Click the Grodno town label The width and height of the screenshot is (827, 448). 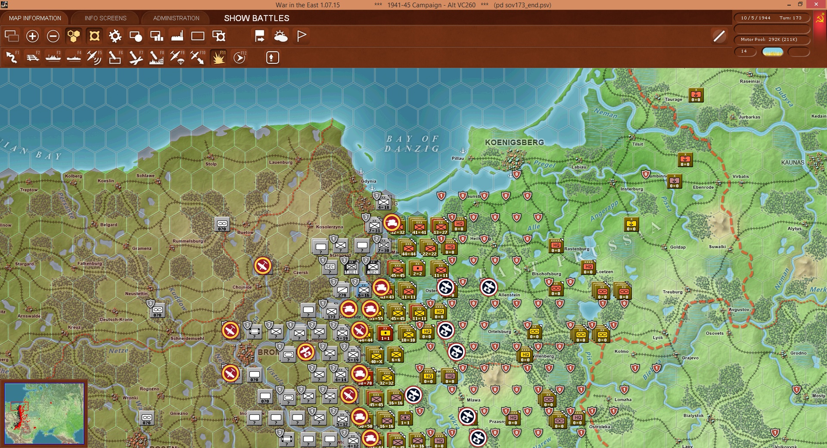[799, 353]
